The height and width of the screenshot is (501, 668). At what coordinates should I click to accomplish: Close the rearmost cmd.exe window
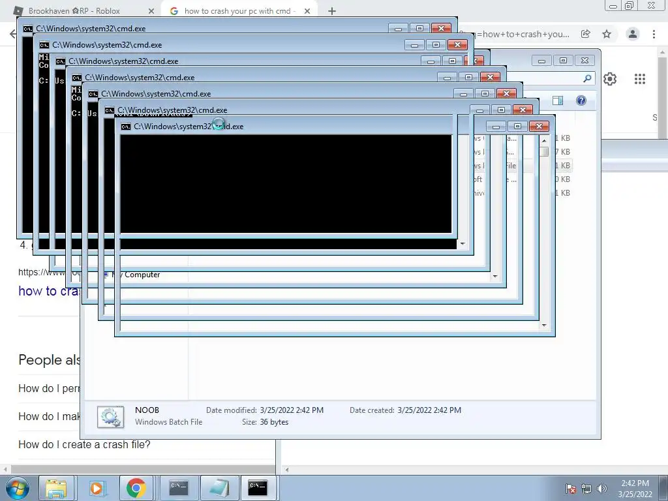click(x=442, y=28)
